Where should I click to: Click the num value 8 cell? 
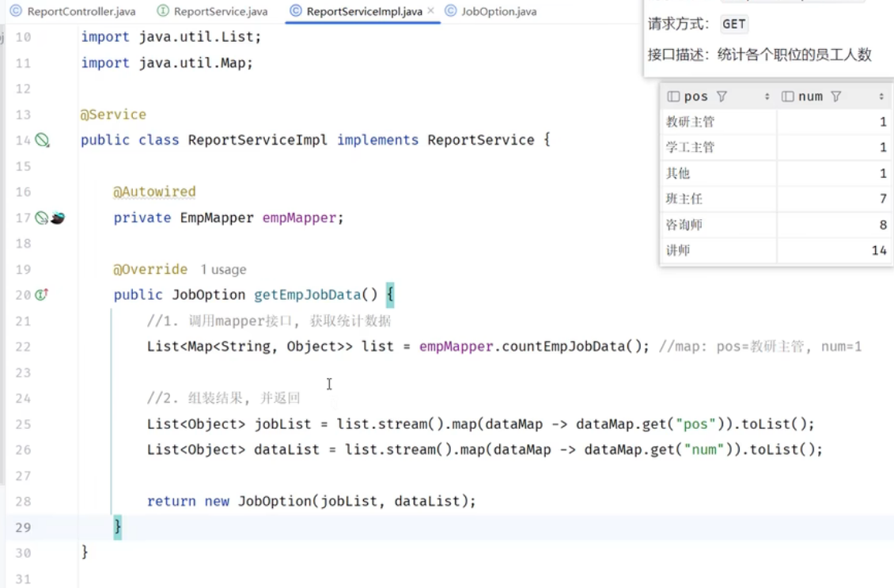[834, 224]
